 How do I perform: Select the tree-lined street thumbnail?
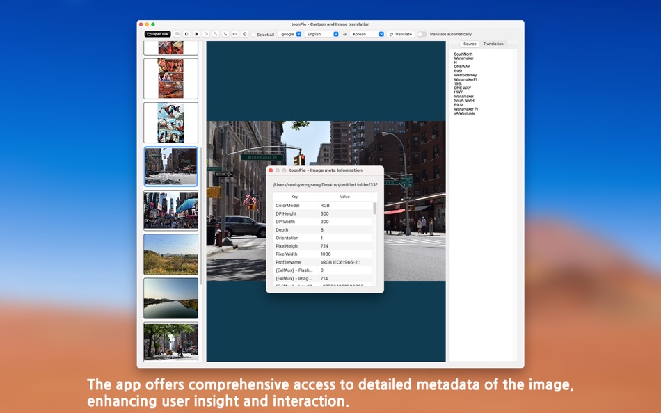click(x=170, y=341)
